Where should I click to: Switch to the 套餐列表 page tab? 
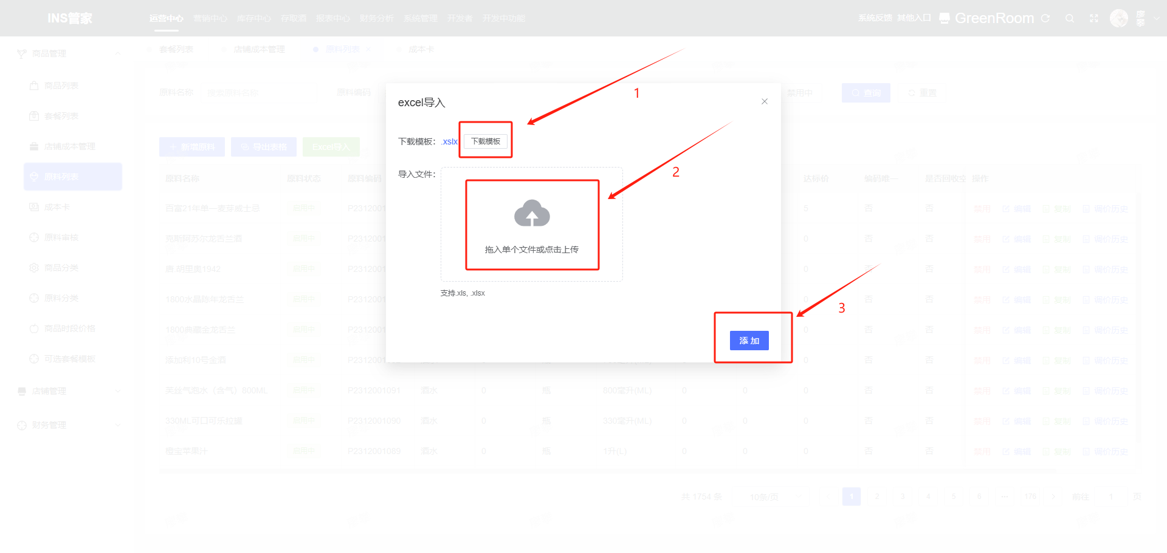coord(176,49)
